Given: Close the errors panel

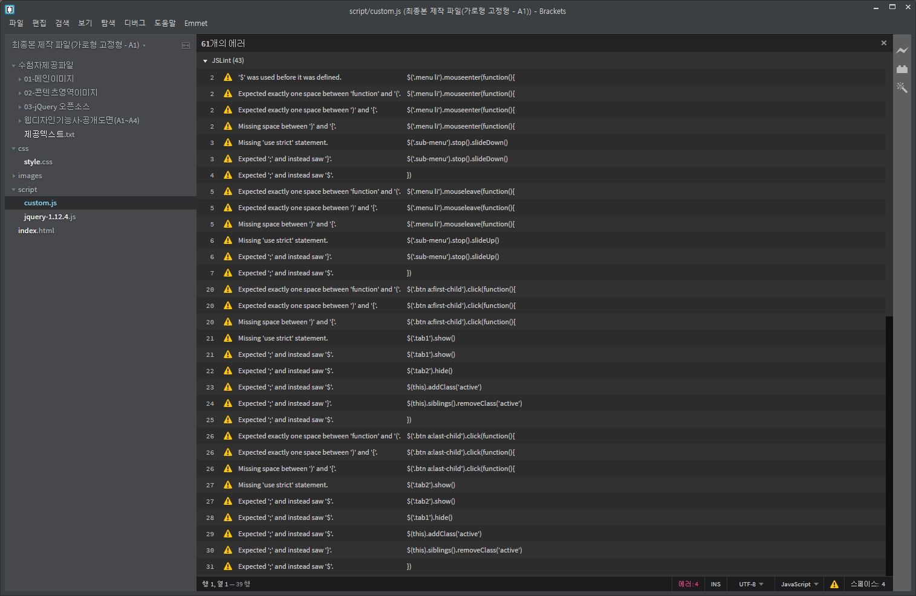Looking at the screenshot, I should (x=883, y=43).
